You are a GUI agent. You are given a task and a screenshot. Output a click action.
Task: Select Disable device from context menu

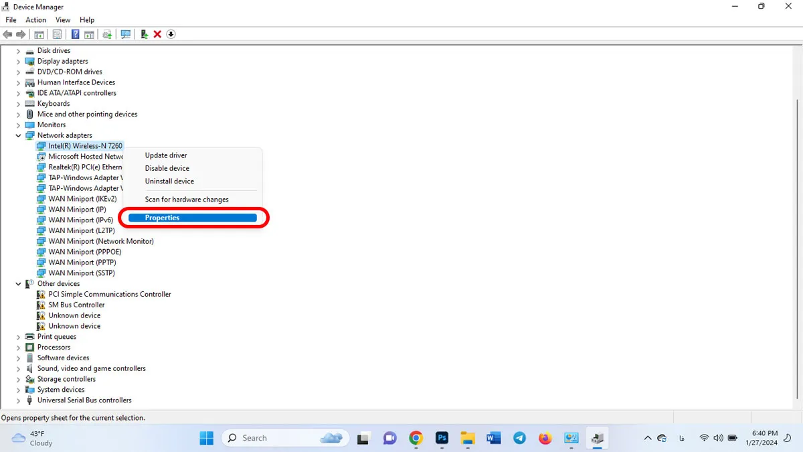tap(167, 168)
